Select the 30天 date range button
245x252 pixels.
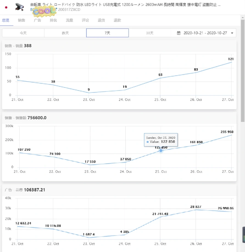point(150,33)
